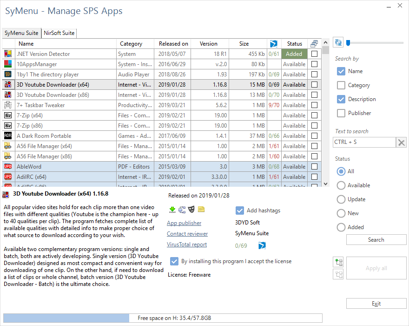Click the app list scrollbar up arrow
409x326 pixels.
(325, 42)
